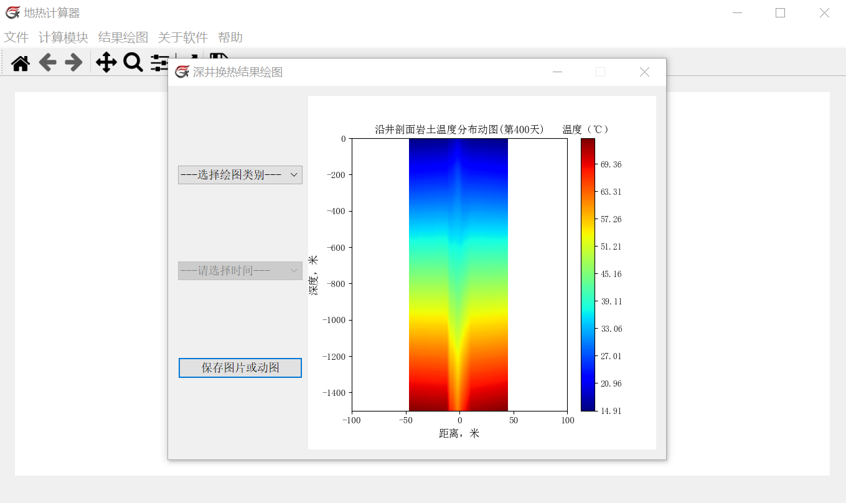Viewport: 846px width, 503px height.
Task: Click the y-axis tick -1400
Action: point(334,393)
